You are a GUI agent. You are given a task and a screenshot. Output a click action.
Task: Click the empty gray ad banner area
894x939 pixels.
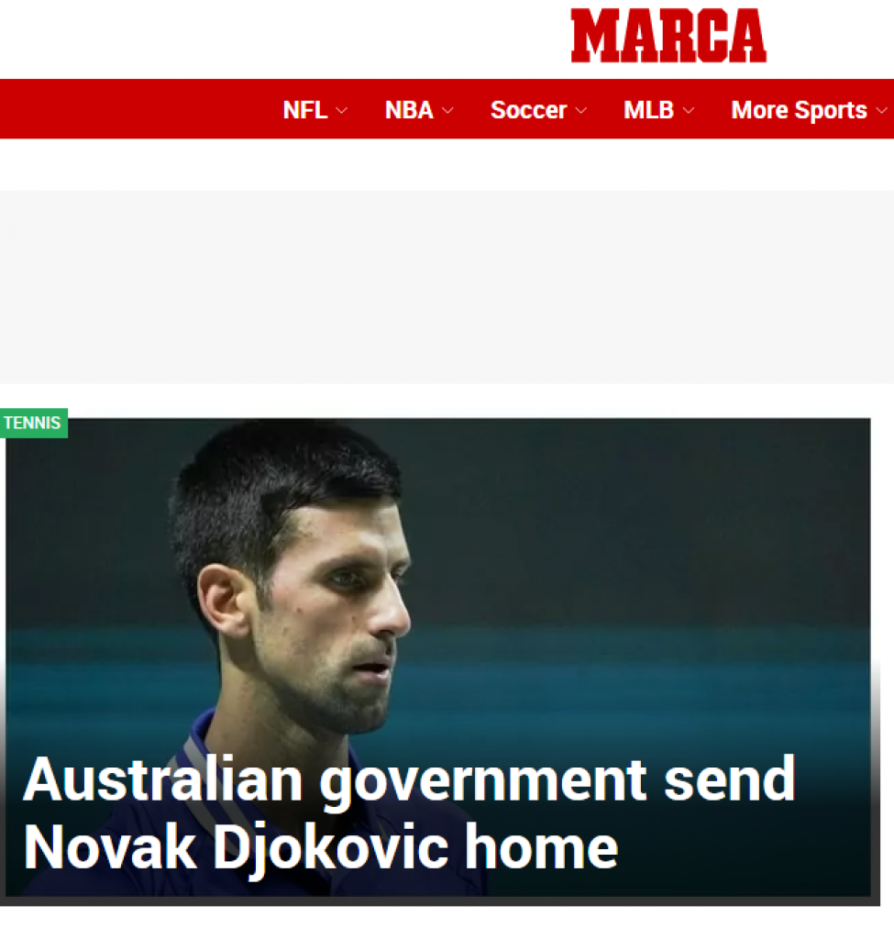point(447,287)
